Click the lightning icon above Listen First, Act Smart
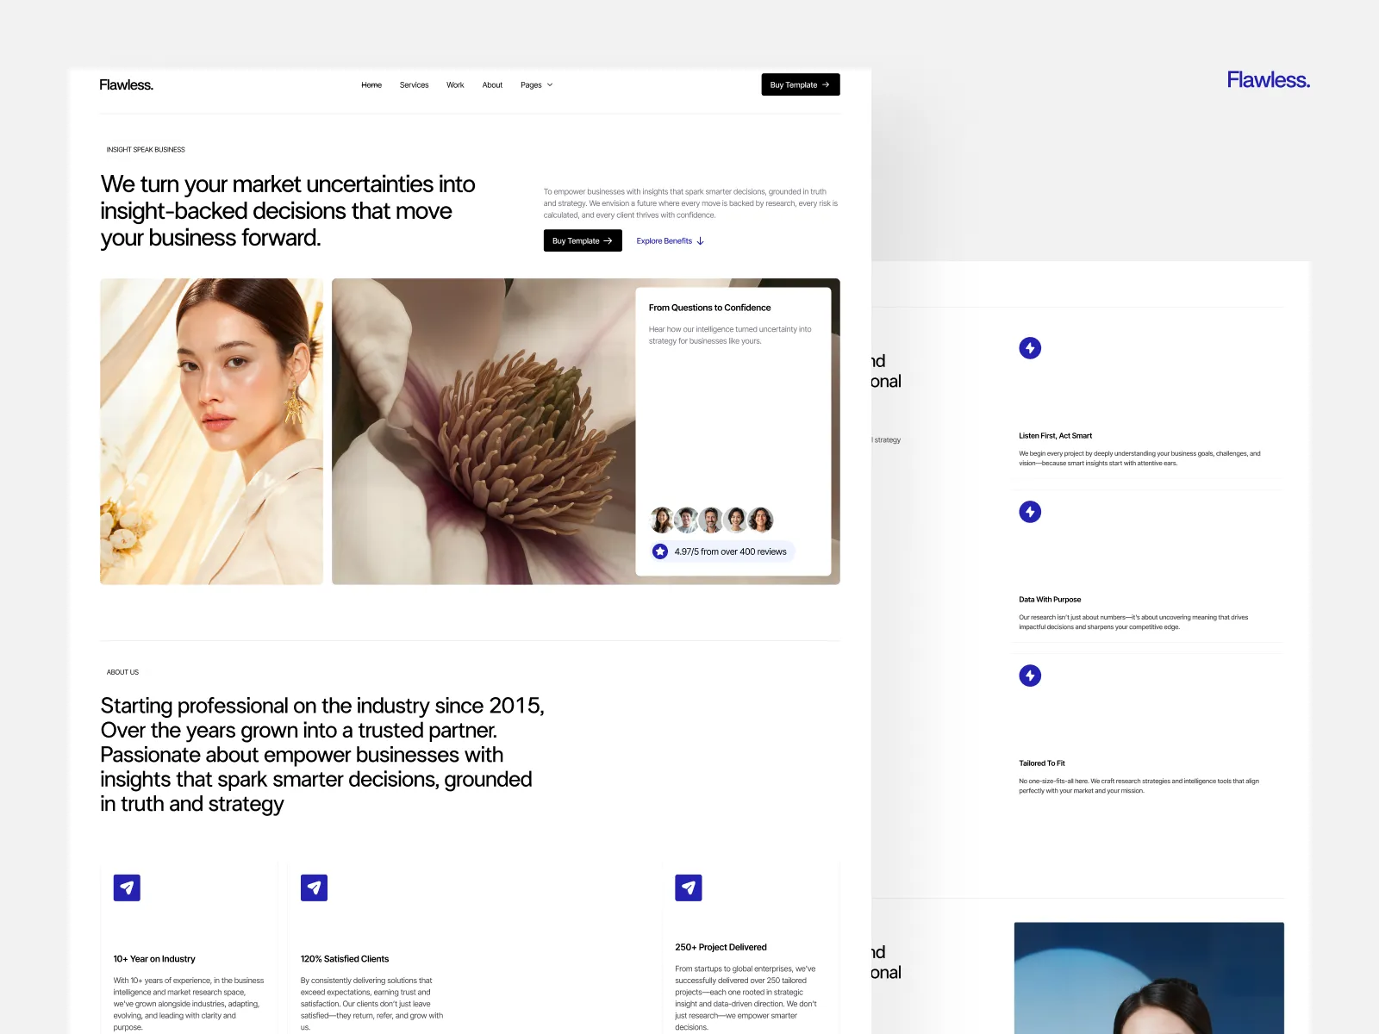Image resolution: width=1379 pixels, height=1034 pixels. point(1030,348)
